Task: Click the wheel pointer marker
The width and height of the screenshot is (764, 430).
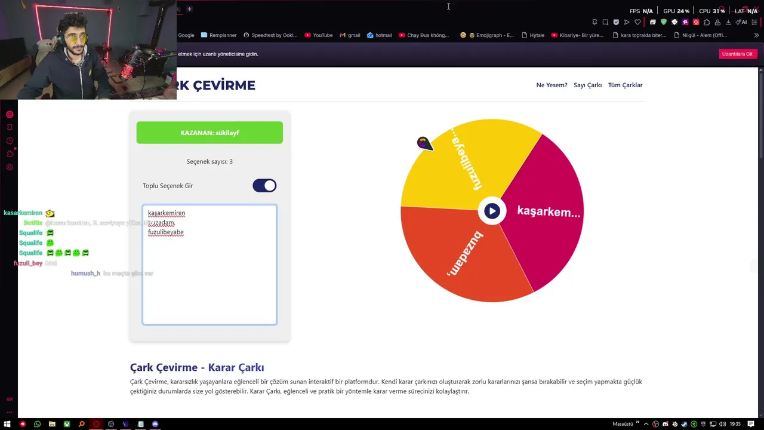Action: tap(424, 143)
